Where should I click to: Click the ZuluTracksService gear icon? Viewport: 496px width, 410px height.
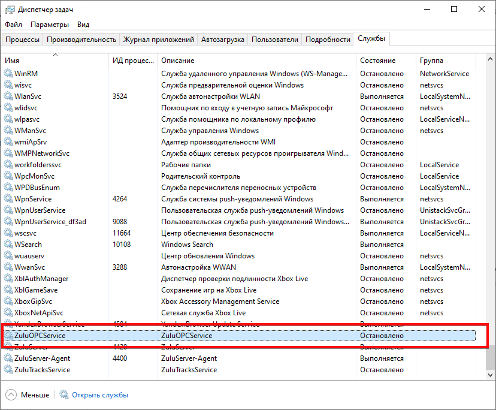(8, 370)
